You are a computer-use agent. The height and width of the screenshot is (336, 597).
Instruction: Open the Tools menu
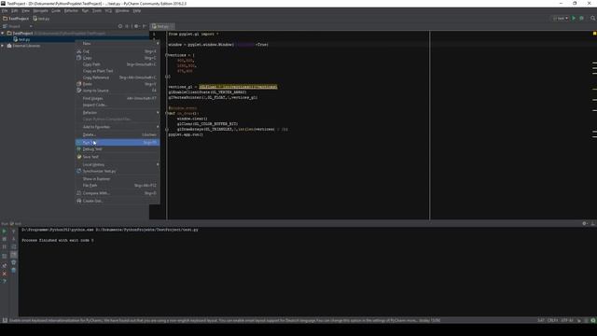(97, 10)
